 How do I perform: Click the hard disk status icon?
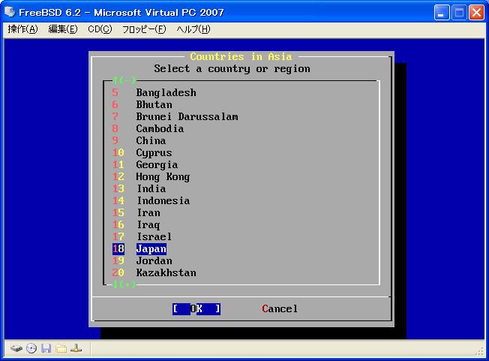point(16,348)
